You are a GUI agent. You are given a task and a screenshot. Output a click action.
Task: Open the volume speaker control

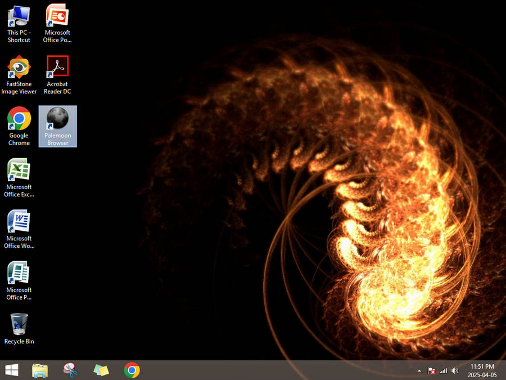coord(455,371)
